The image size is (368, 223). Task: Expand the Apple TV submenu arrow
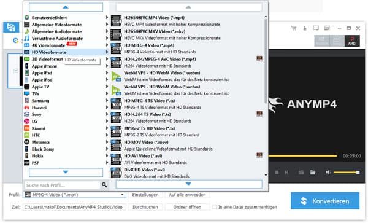107,87
